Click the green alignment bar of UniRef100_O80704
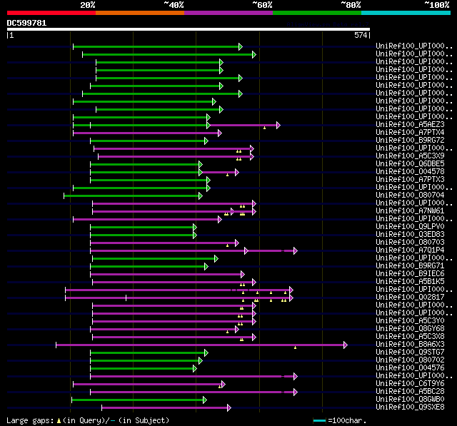 pyautogui.click(x=131, y=196)
